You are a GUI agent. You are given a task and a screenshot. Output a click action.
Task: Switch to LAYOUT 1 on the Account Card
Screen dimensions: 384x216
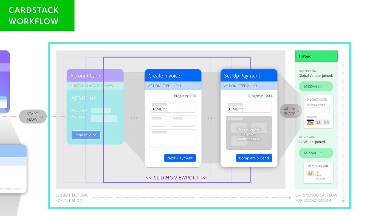tap(94, 86)
